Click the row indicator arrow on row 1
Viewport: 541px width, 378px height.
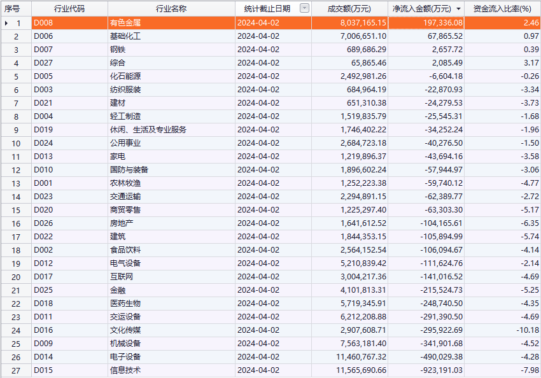pyautogui.click(x=6, y=23)
